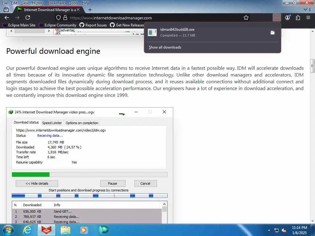Toggle the Downloads panel toolbar button
The image size is (315, 236).
click(277, 18)
